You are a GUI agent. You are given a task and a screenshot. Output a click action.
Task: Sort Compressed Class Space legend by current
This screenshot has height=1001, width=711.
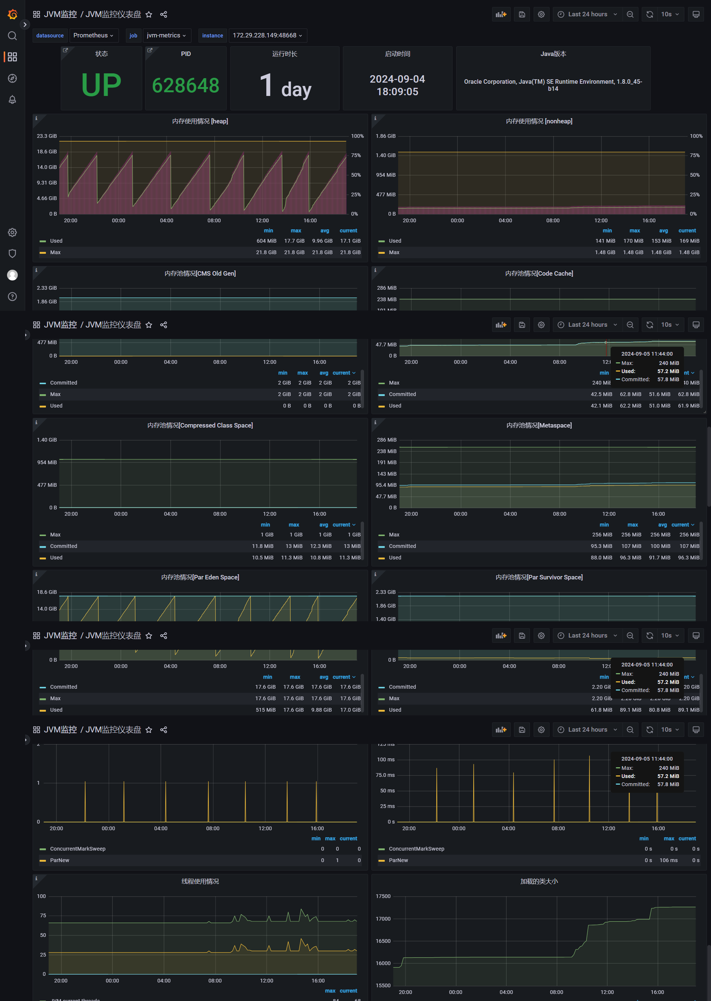coord(344,525)
